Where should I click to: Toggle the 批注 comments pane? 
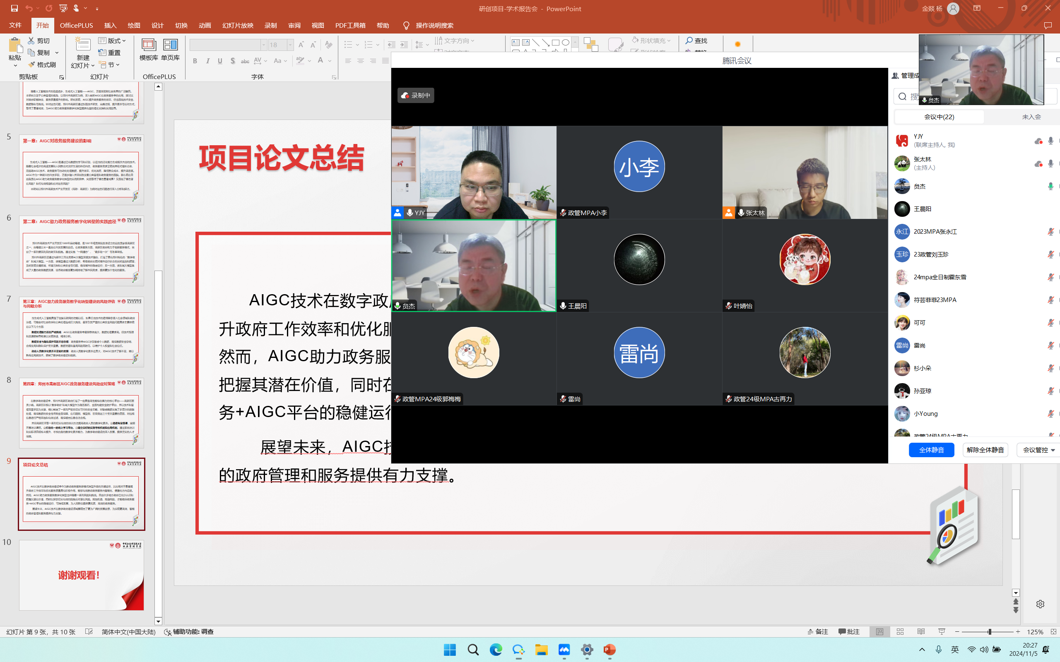(849, 631)
